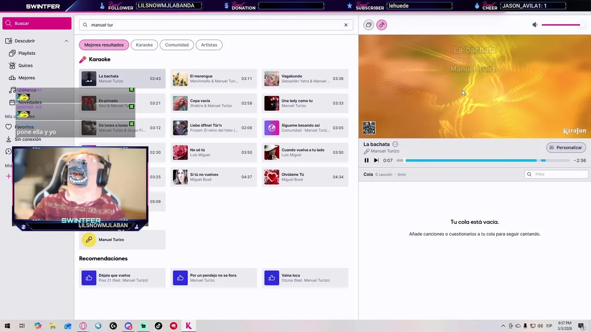591x332 pixels.
Task: Open Sin conexión in the sidebar
Action: click(x=28, y=139)
